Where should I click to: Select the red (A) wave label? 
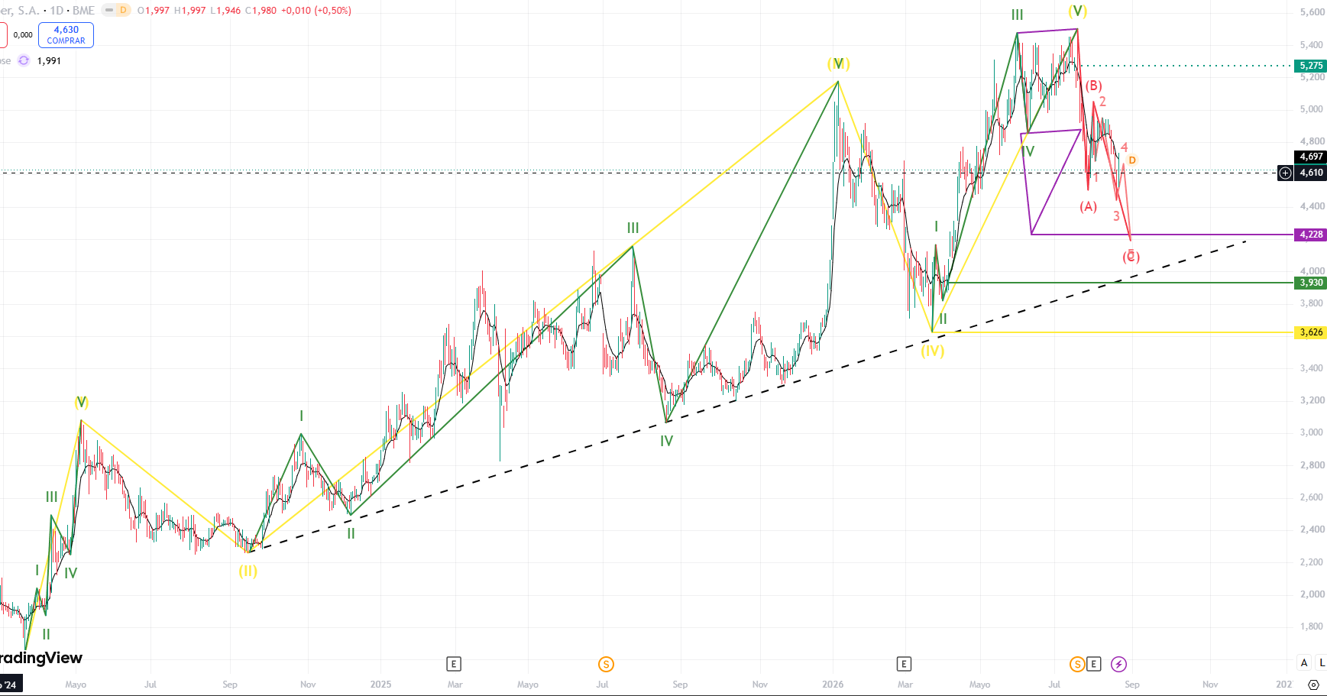coord(1089,206)
